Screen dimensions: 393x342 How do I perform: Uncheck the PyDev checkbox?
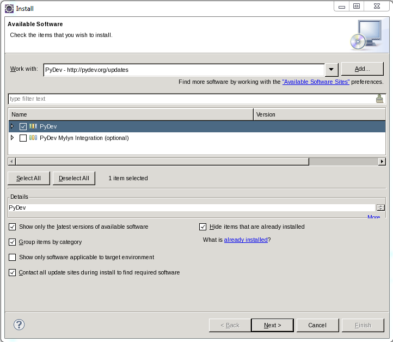click(x=23, y=126)
